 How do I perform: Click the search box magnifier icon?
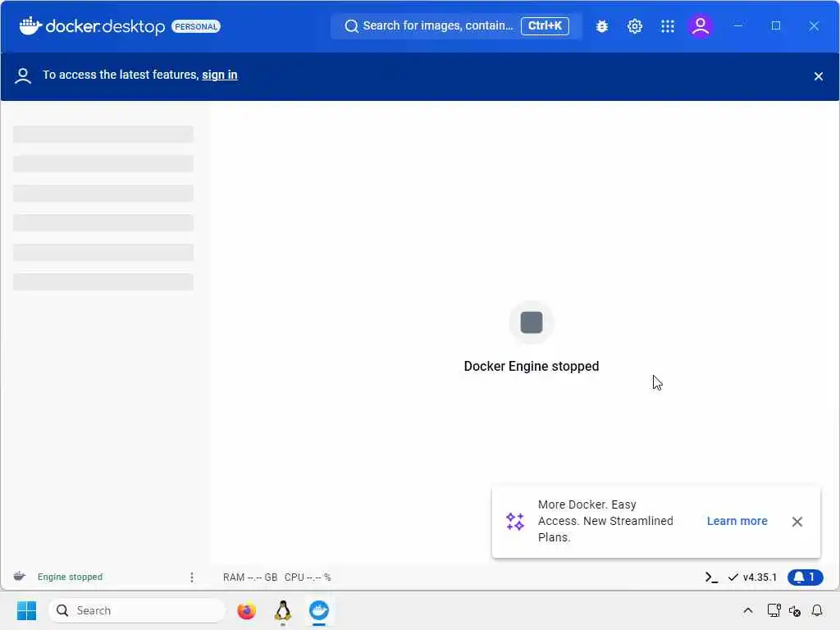point(351,26)
